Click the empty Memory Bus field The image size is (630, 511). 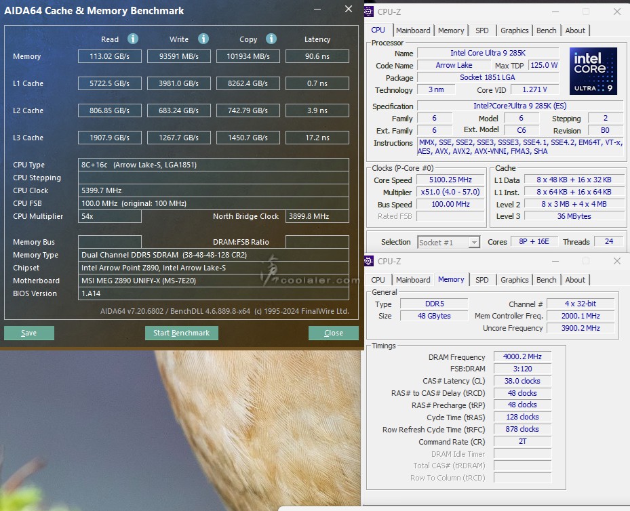(x=110, y=242)
